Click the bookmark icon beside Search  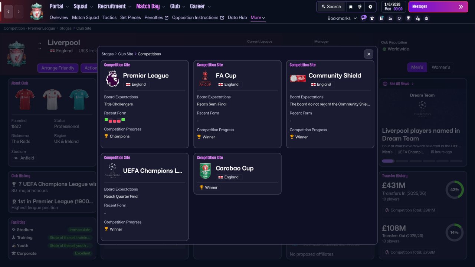(x=351, y=7)
